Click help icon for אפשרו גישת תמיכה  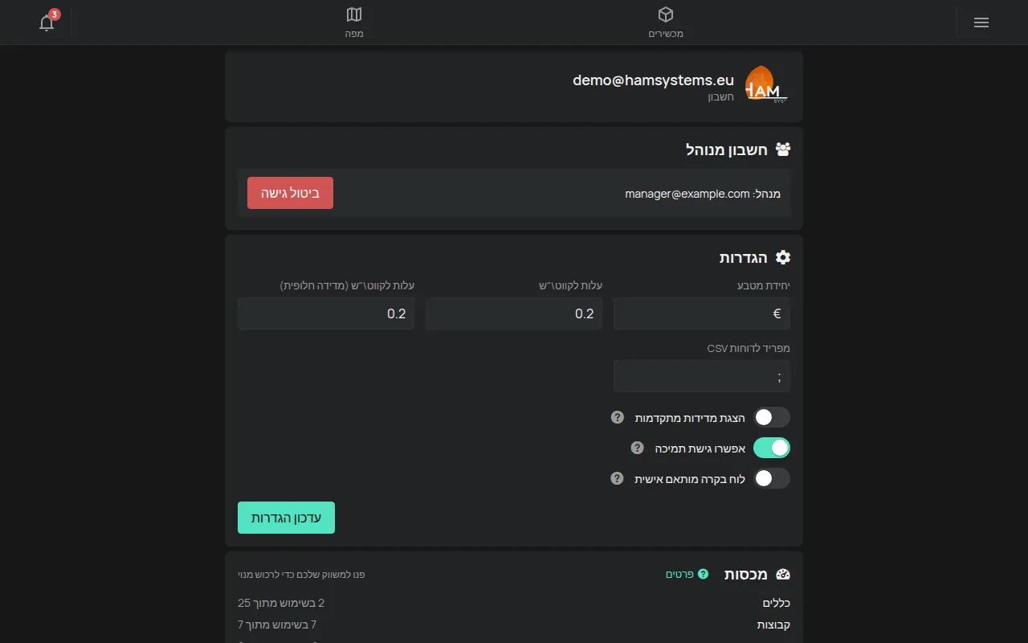pos(637,448)
